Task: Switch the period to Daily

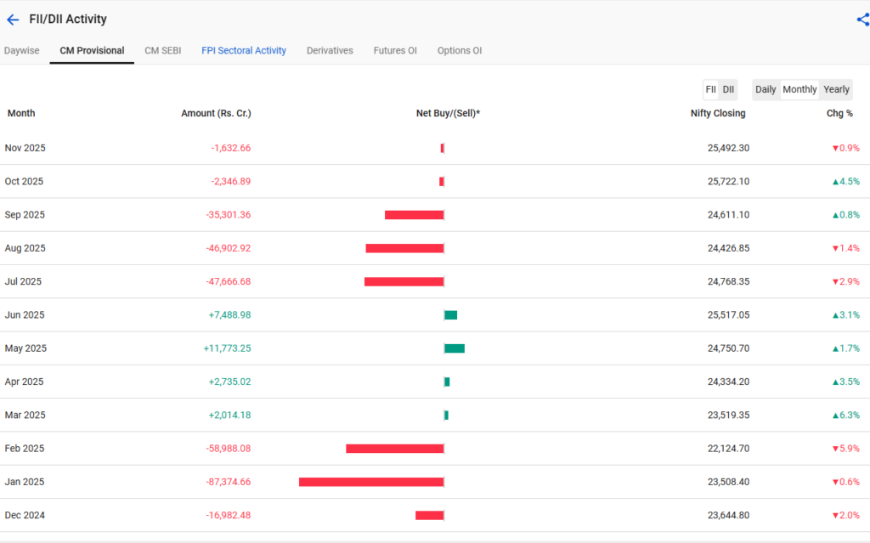Action: pos(765,89)
